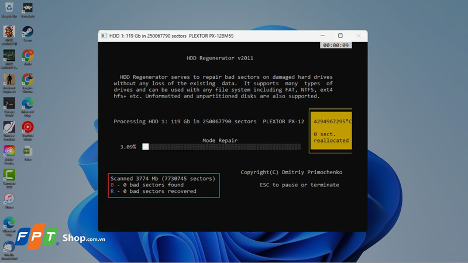Open the YouTube Music shortcut

27,130
